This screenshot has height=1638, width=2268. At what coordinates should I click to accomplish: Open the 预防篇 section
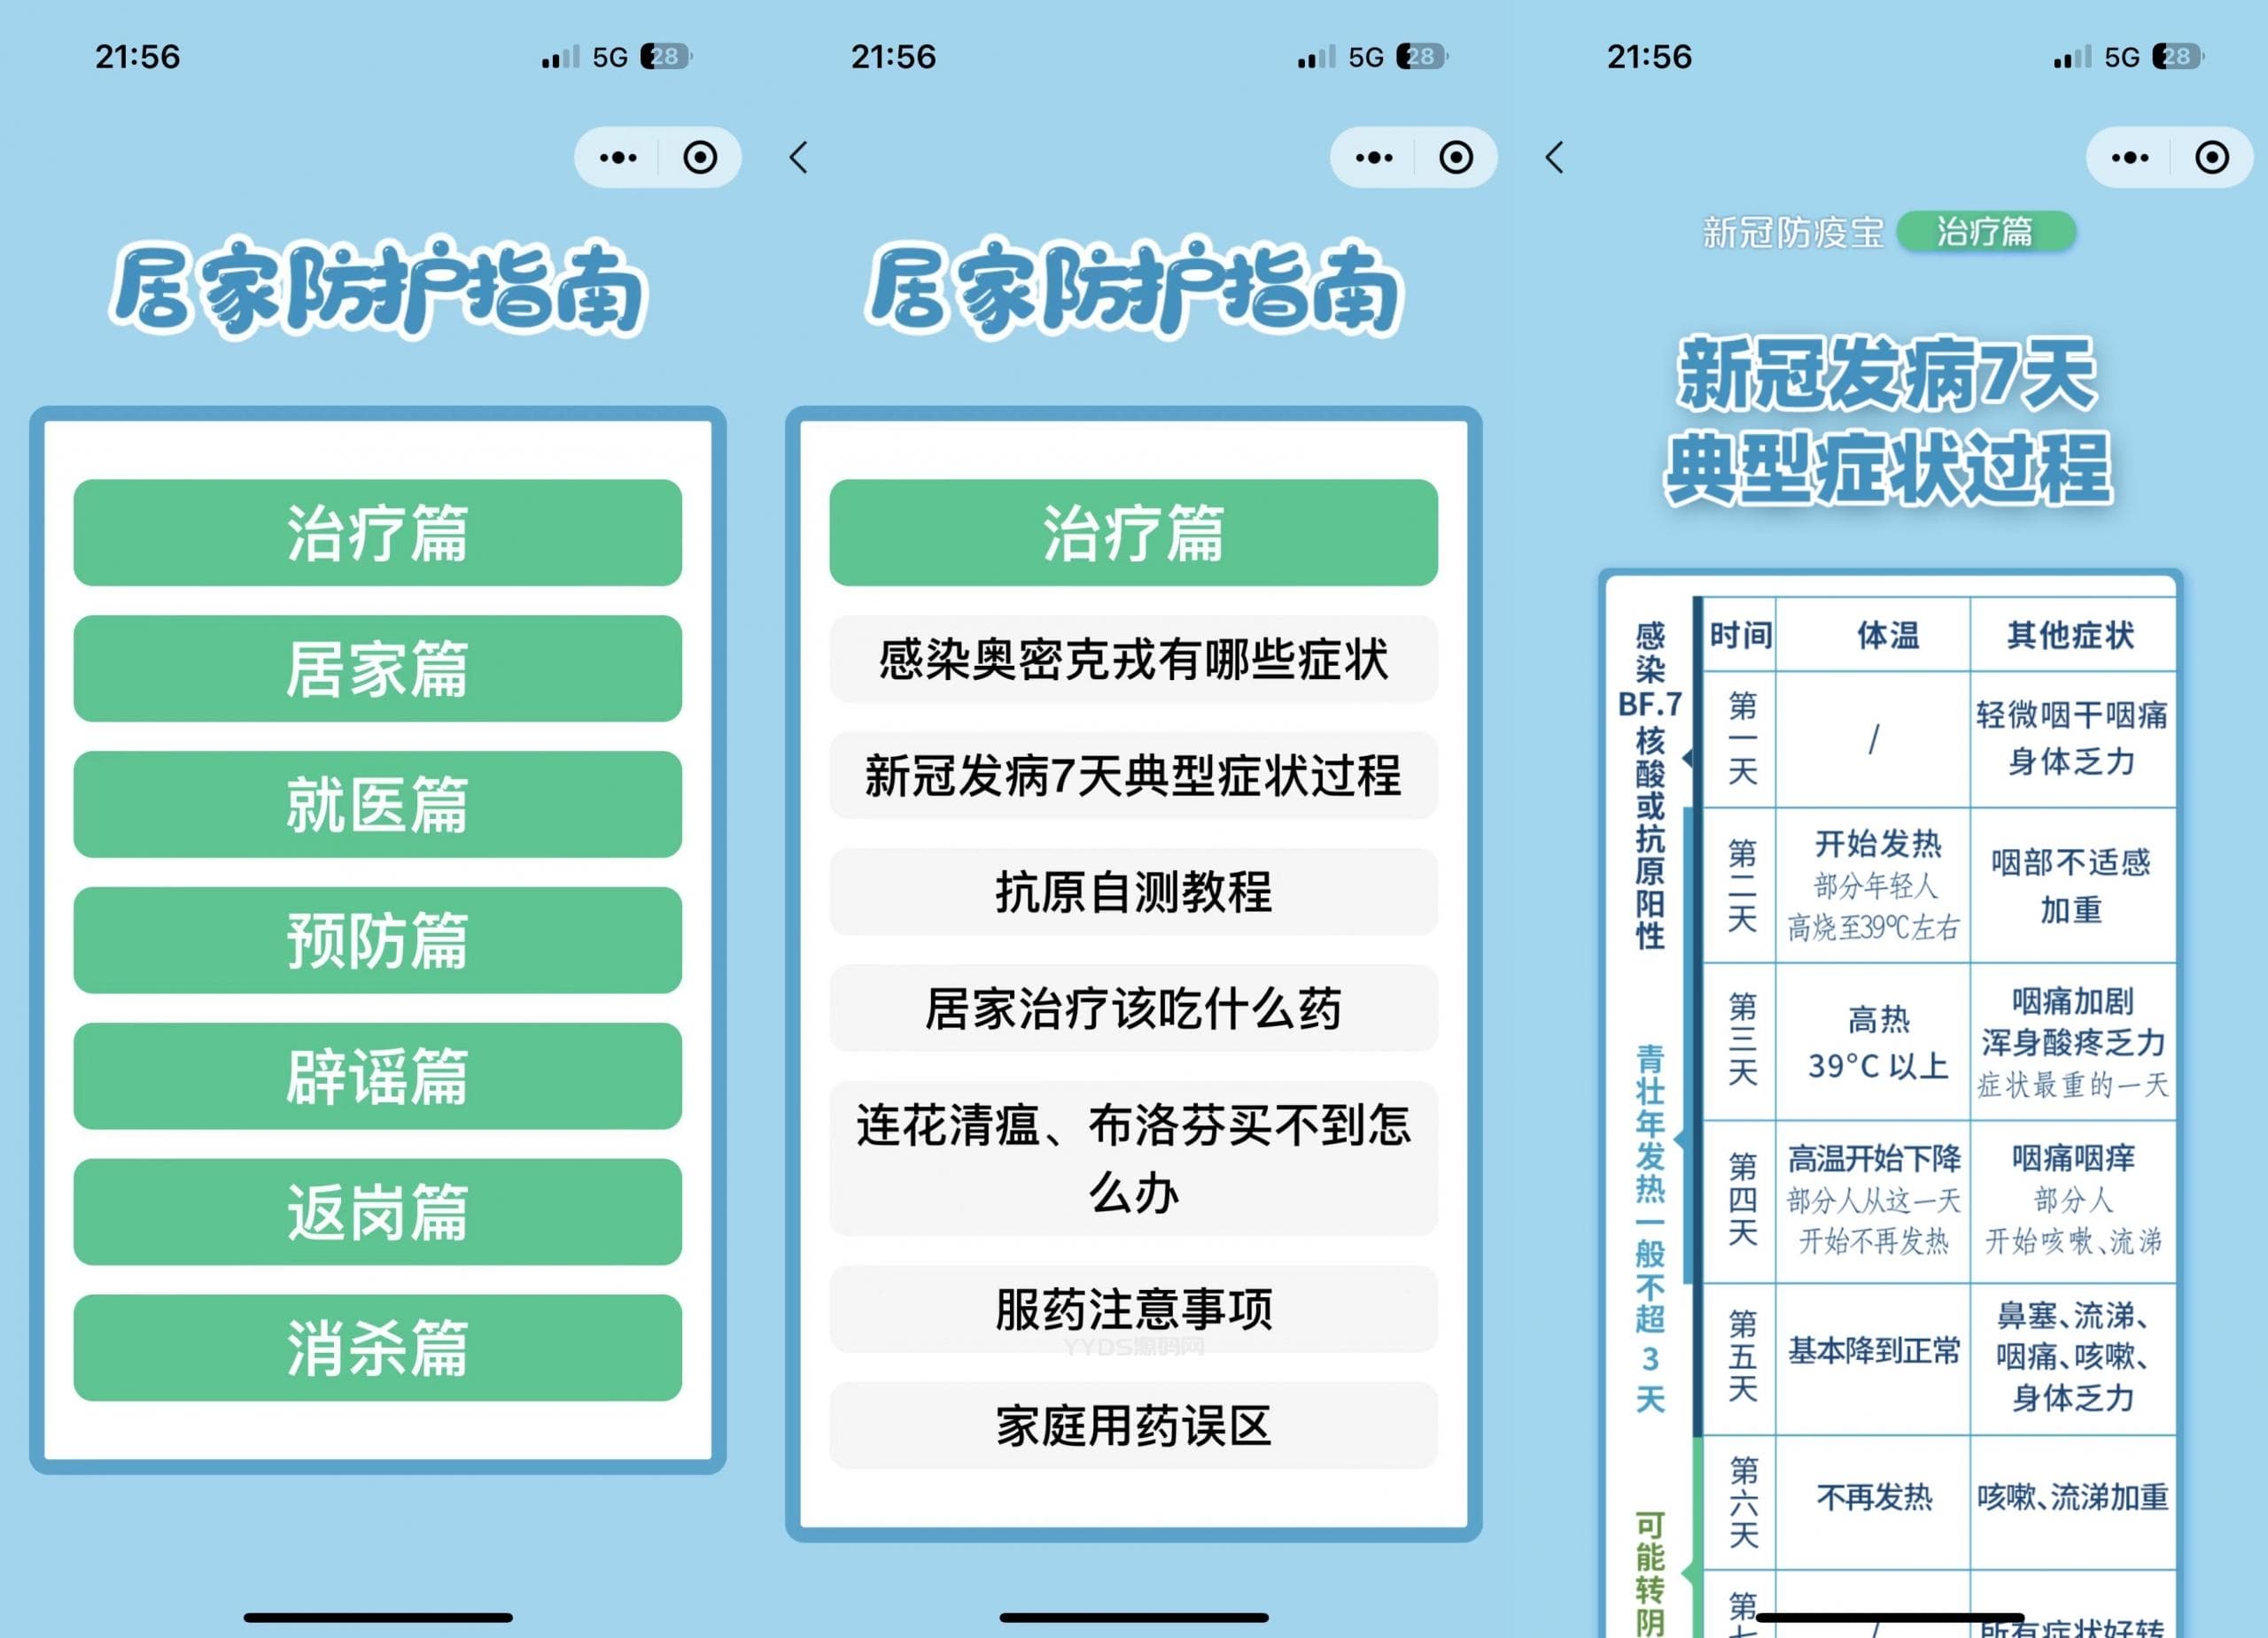[x=378, y=940]
